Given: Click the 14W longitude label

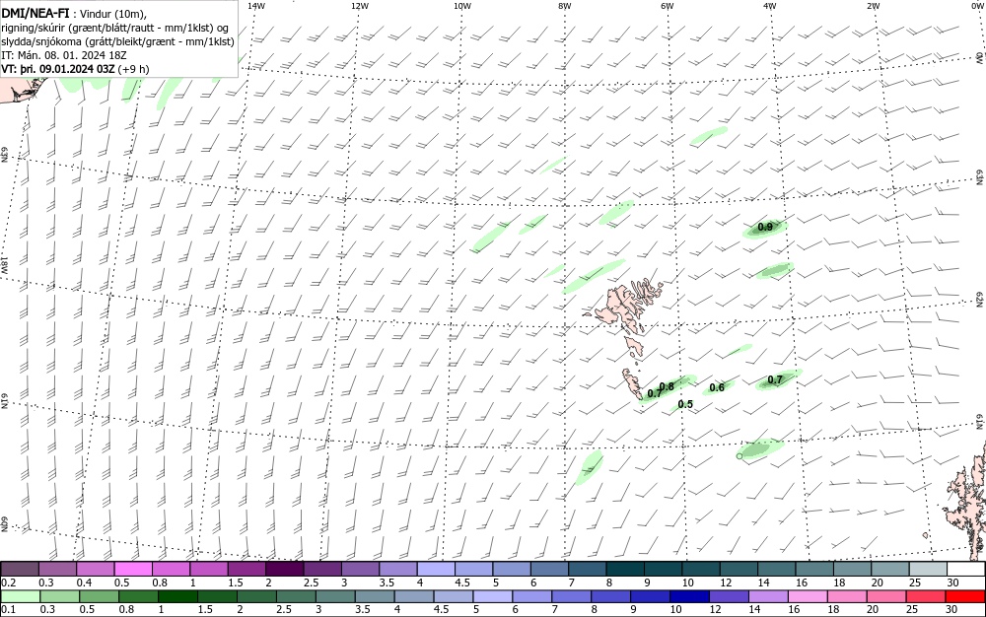Looking at the screenshot, I should 256,6.
